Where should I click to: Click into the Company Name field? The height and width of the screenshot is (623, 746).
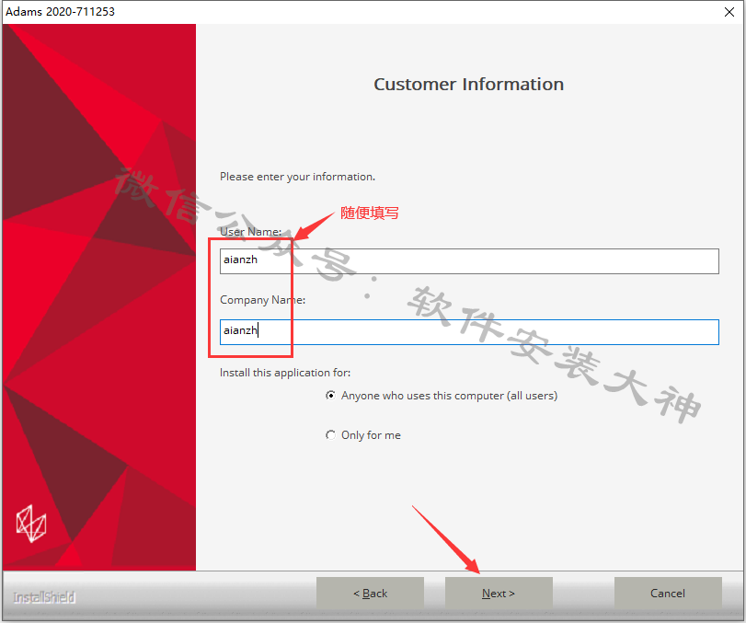tap(469, 331)
